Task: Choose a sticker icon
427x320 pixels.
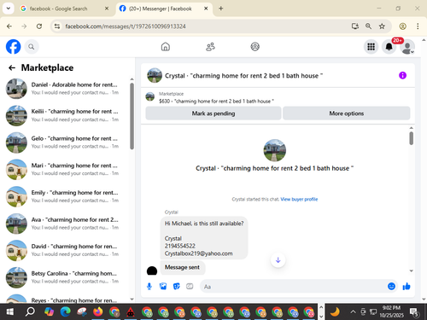Action: click(177, 287)
